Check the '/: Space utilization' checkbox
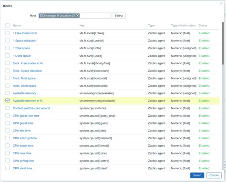Viewport: 226px width, 182px height. point(8,40)
